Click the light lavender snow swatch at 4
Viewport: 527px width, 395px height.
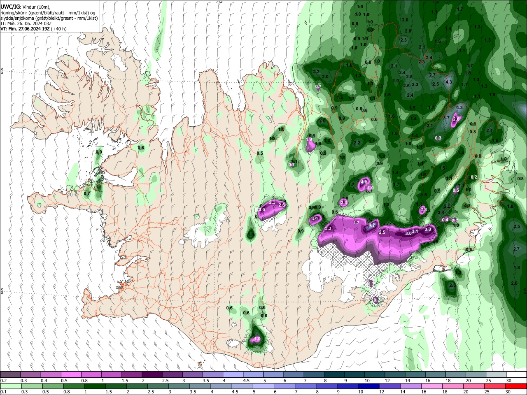(x=233, y=375)
